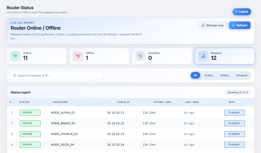The image size is (261, 153).
Task: Click uptime value 14h 12m
Action: point(149,134)
